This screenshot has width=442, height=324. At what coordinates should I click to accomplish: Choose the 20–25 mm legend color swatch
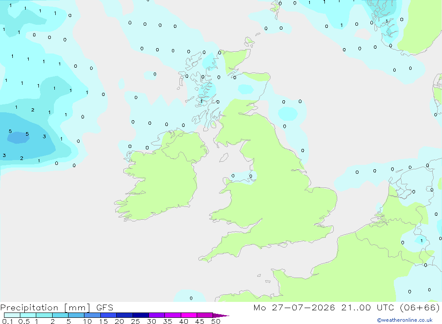click(124, 315)
